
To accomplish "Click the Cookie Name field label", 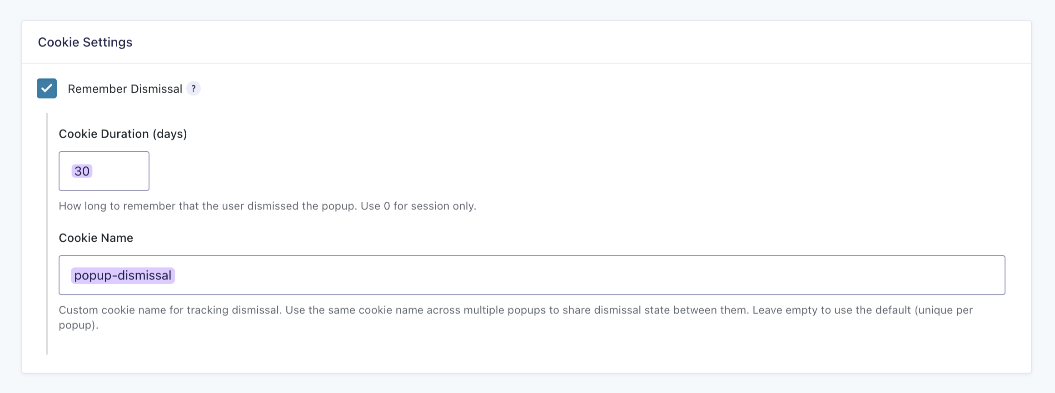I will (96, 238).
